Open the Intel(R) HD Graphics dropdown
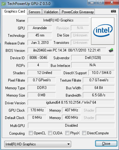The width and height of the screenshot is (119, 150). 38,144
